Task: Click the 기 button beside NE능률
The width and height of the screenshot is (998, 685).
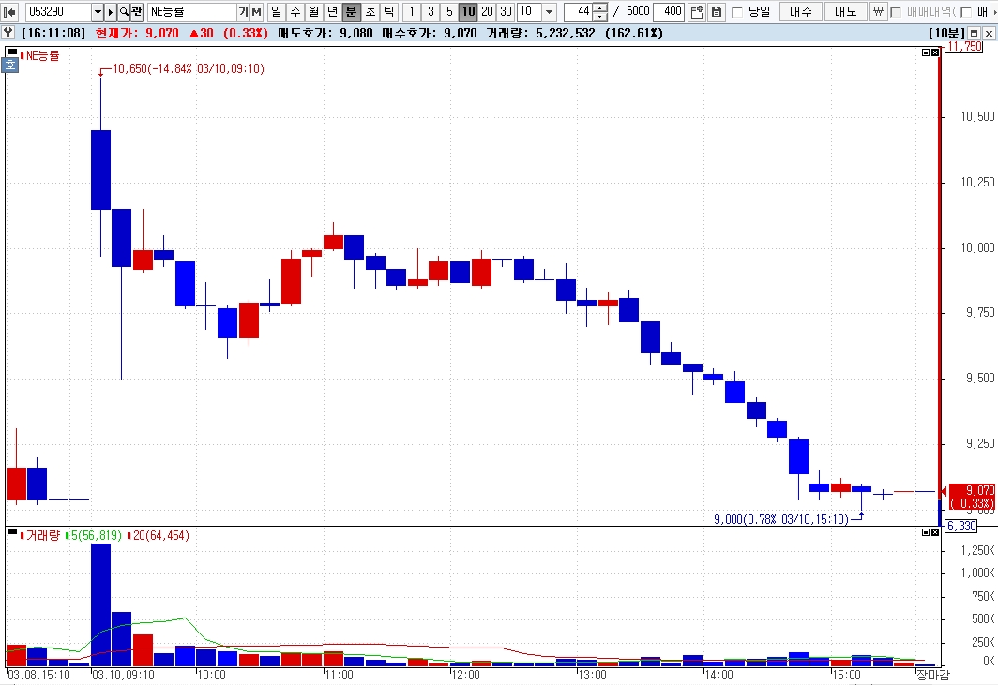Action: (x=244, y=11)
